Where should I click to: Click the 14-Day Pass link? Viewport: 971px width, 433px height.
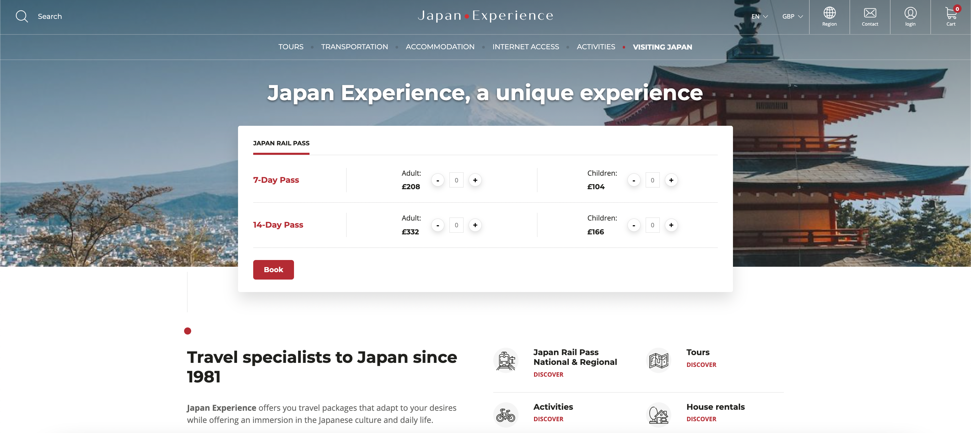coord(278,225)
